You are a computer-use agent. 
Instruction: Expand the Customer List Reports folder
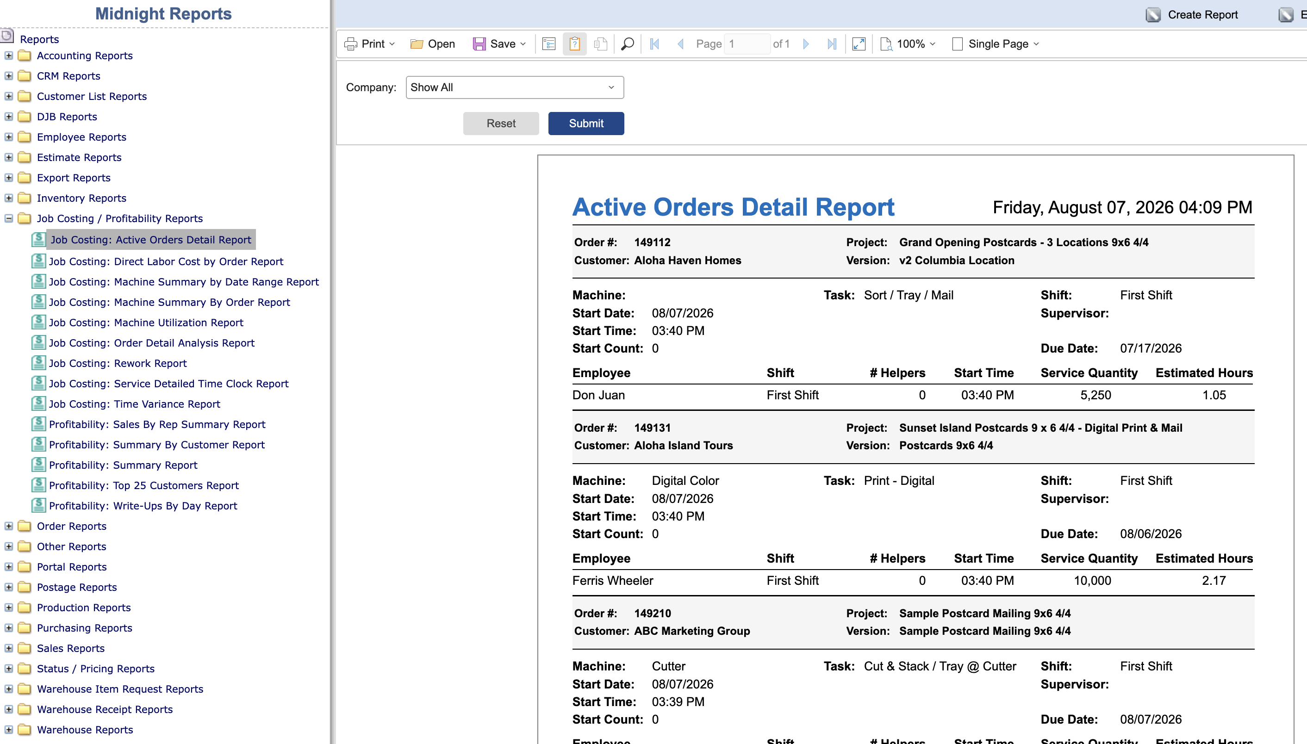(9, 96)
